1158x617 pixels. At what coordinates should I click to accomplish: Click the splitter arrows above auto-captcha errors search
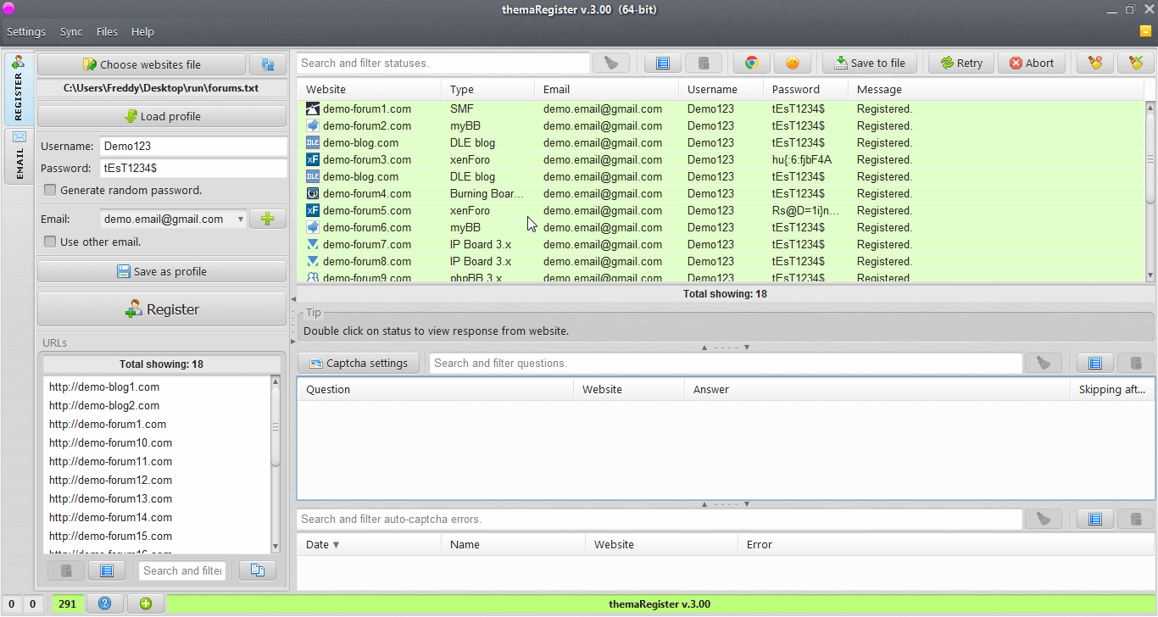tap(725, 504)
